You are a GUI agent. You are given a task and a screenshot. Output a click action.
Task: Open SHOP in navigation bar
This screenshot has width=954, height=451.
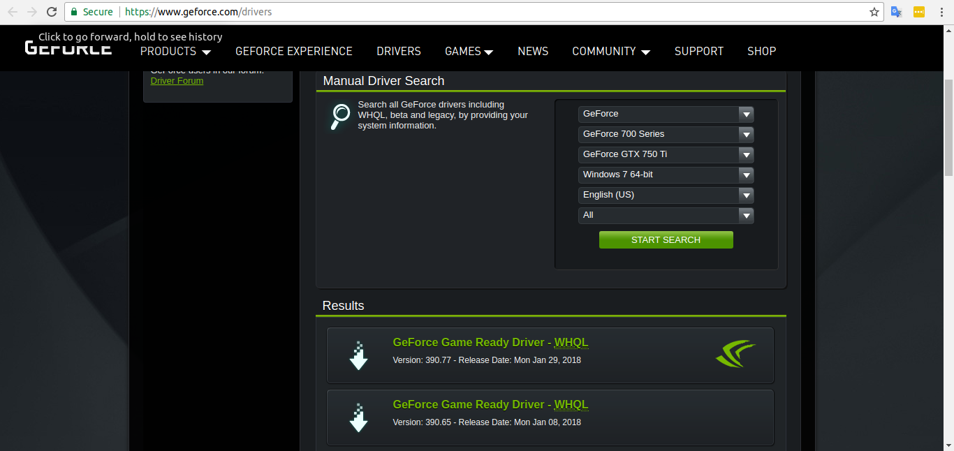(x=762, y=51)
